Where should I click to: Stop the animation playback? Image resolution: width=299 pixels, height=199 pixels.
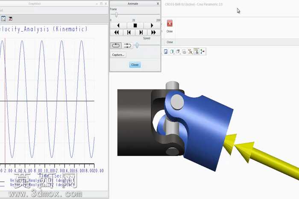click(x=135, y=25)
